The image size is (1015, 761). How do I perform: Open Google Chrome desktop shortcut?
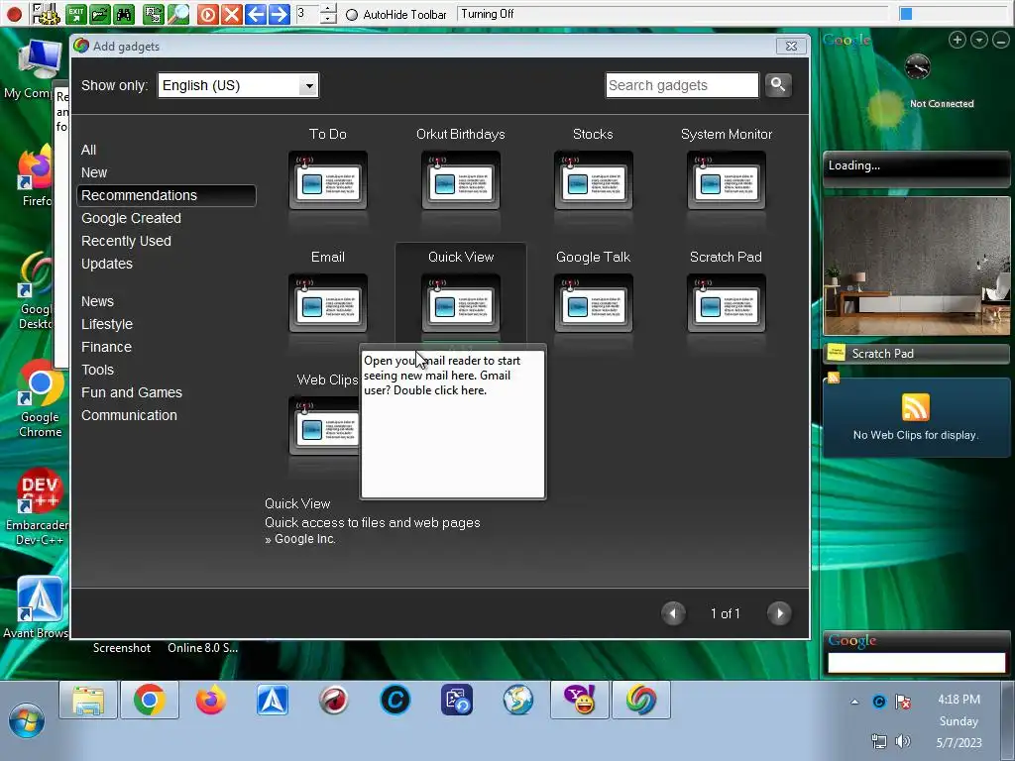click(x=40, y=398)
